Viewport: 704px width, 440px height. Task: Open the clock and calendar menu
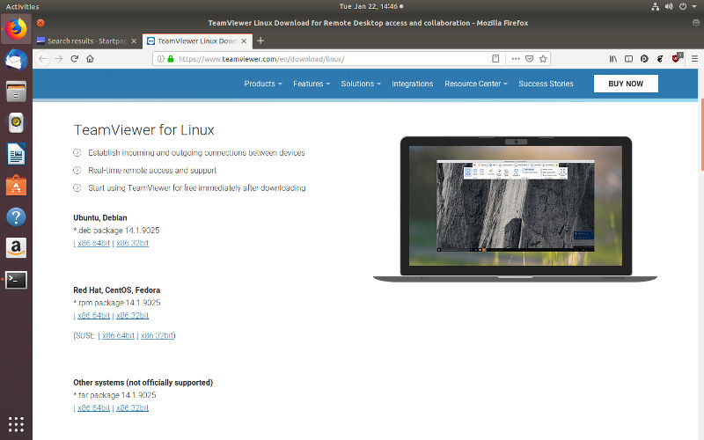(370, 6)
